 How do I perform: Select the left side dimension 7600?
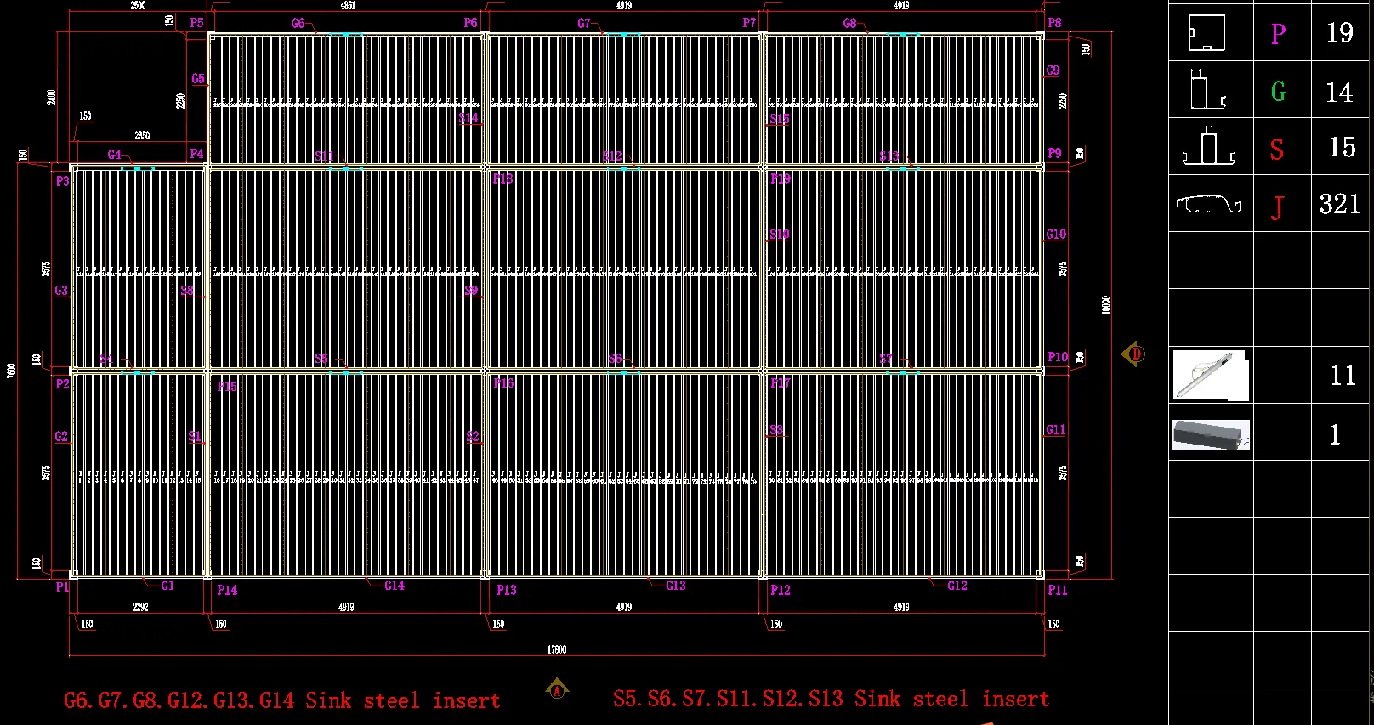(x=11, y=371)
